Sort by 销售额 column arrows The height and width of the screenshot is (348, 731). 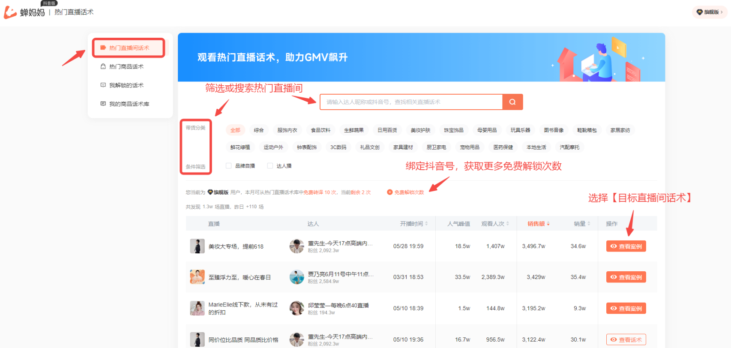[548, 223]
